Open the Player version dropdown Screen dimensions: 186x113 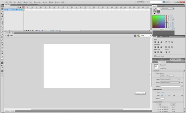tap(170, 79)
